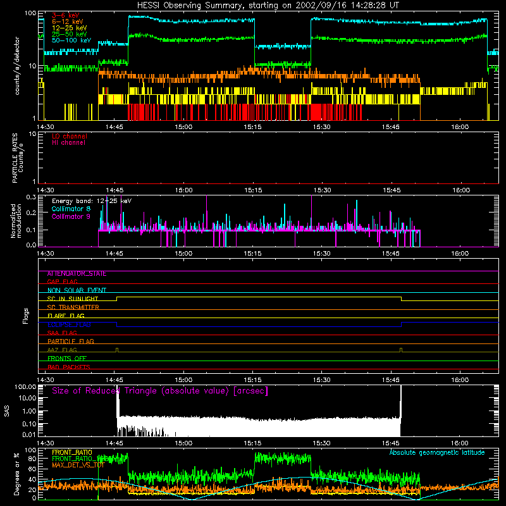Click the 'Energy band: 12-25 keV' caption
The width and height of the screenshot is (506, 506).
[x=92, y=201]
